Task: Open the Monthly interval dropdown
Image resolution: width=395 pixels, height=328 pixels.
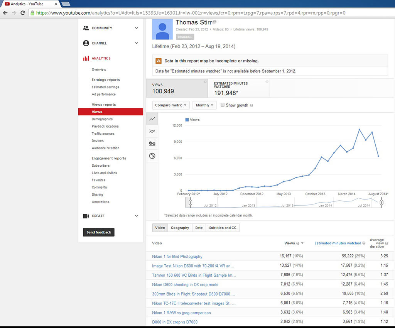Action: coord(204,105)
